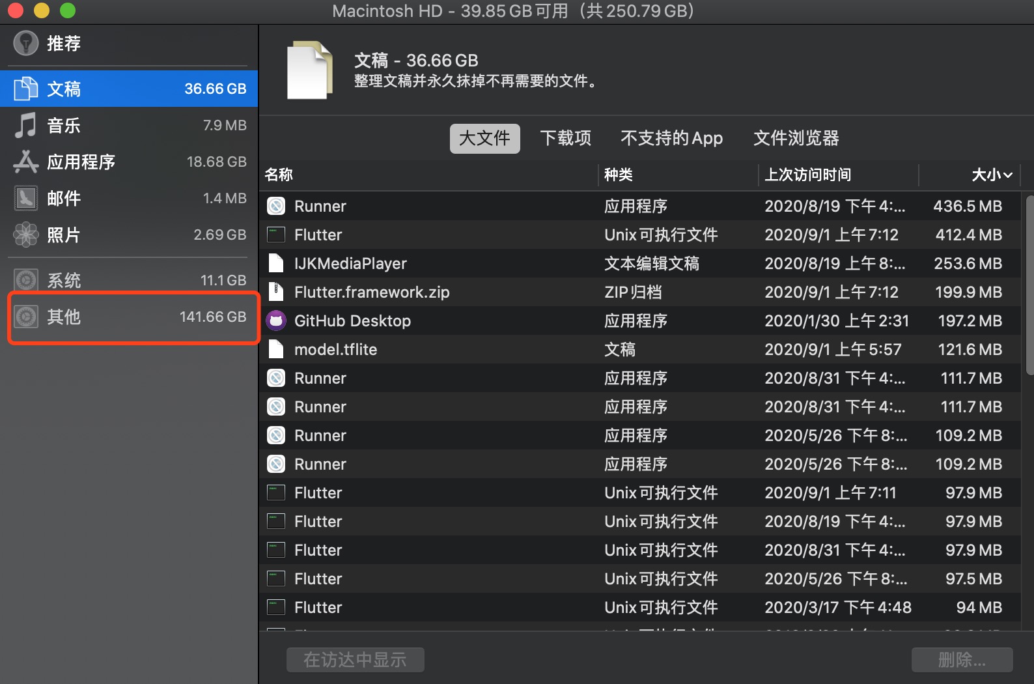Select 照片 2.69 GB category

tap(129, 235)
